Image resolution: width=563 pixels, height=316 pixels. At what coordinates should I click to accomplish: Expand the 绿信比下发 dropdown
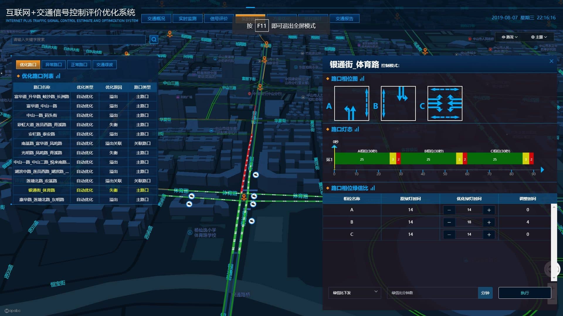[355, 293]
